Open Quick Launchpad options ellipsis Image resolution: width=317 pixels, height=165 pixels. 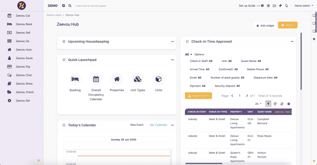173,60
